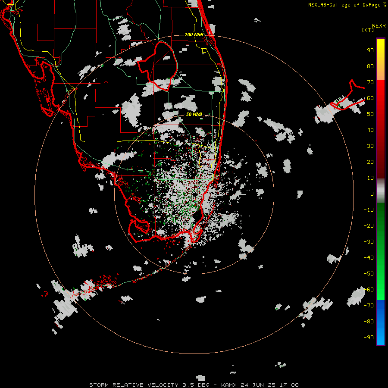Click the -10 knot scale label
The image size is (388, 388).
369,210
